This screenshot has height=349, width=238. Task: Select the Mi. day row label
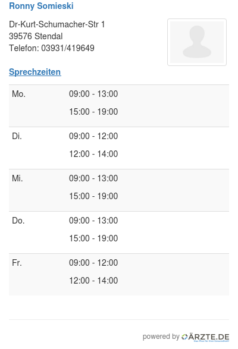pos(17,178)
